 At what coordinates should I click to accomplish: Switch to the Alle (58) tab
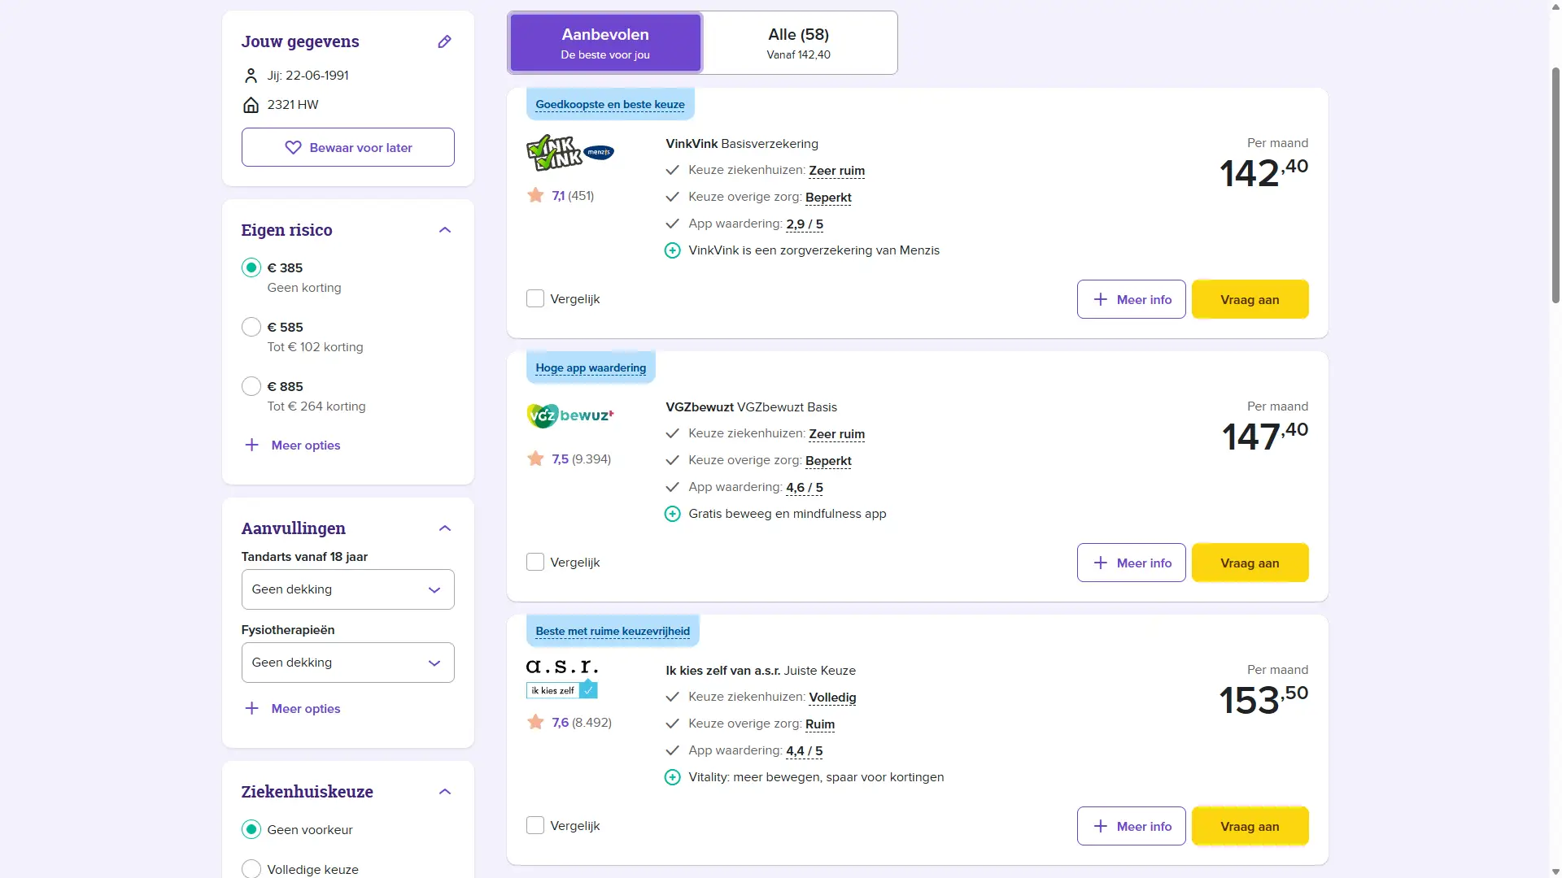point(799,43)
